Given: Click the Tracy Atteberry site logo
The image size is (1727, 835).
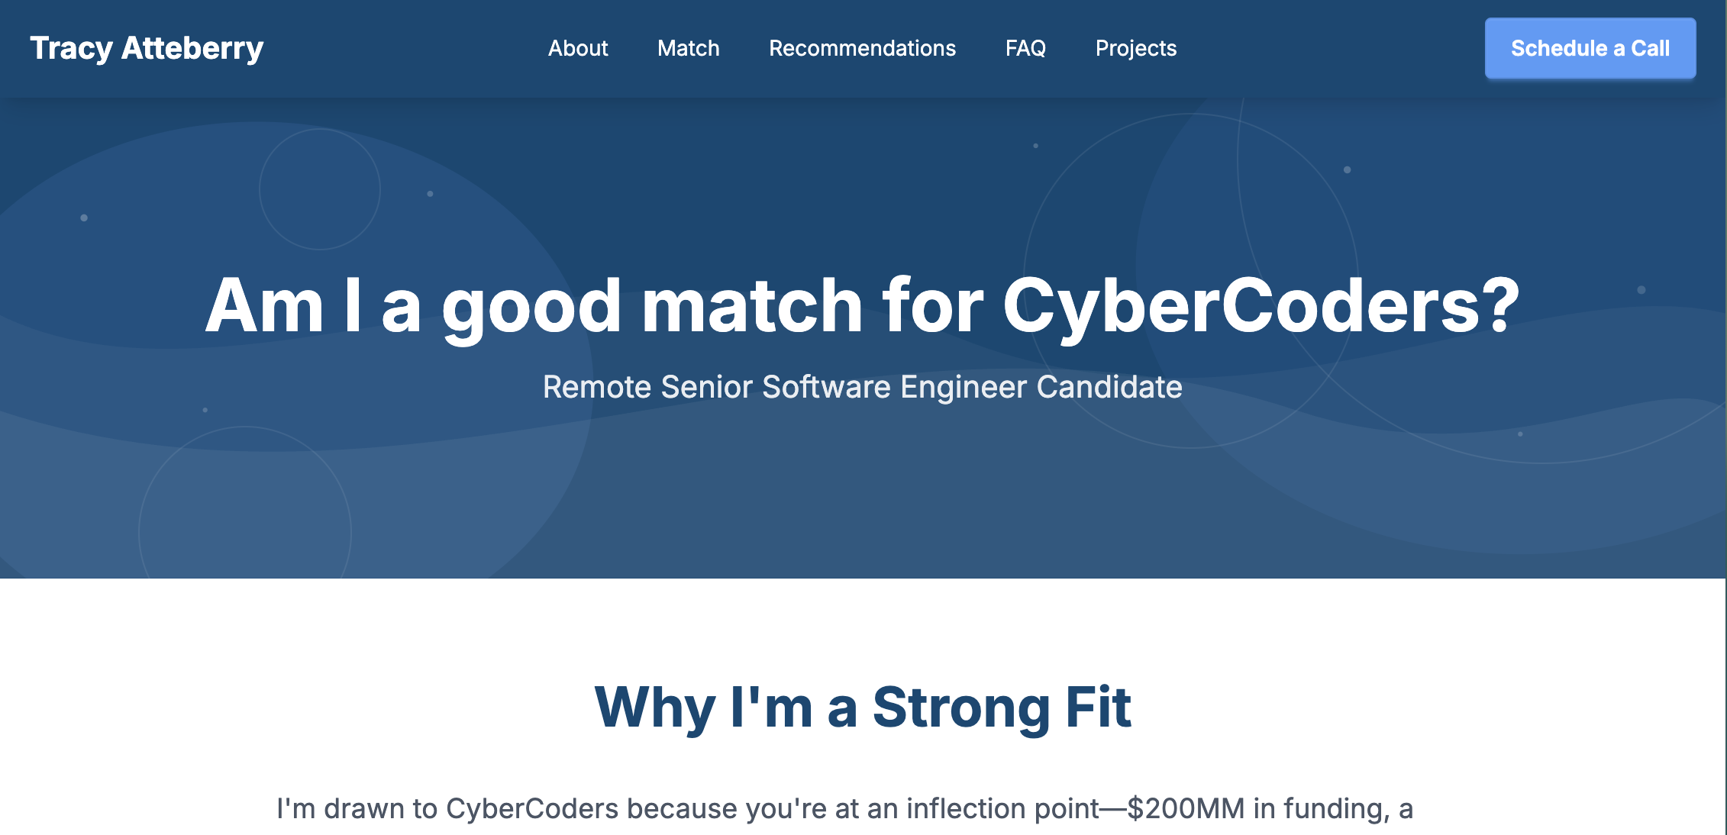Looking at the screenshot, I should pyautogui.click(x=147, y=48).
